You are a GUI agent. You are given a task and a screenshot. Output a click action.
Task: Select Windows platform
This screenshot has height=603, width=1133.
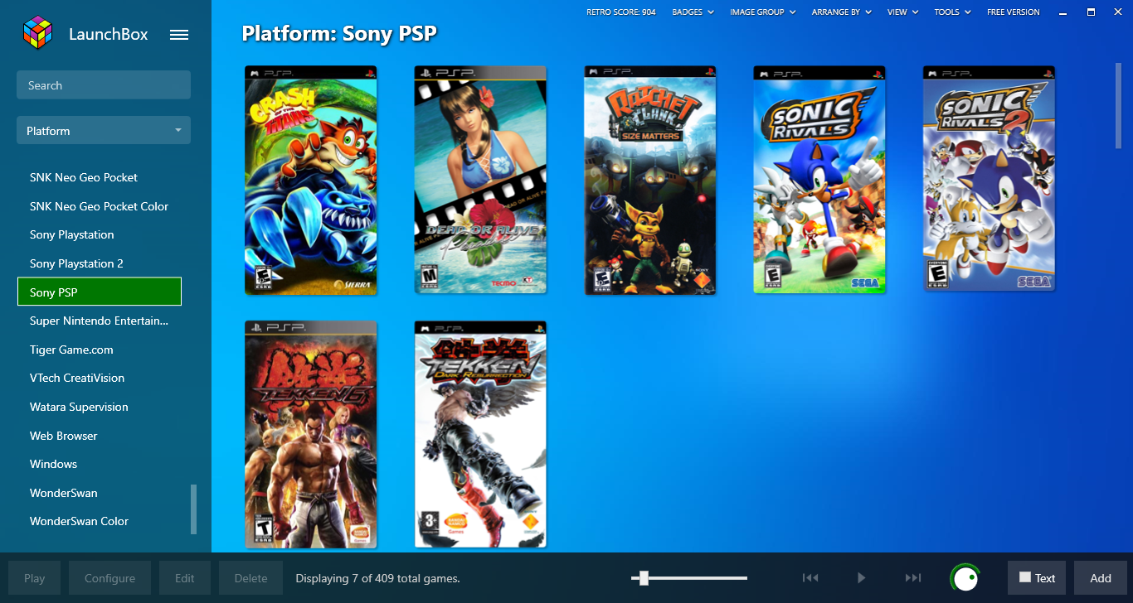(100, 464)
